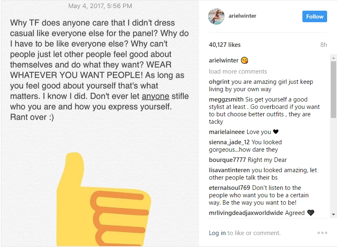Click the scrollbar down arrow in comments
The height and width of the screenshot is (247, 337).
click(x=333, y=215)
